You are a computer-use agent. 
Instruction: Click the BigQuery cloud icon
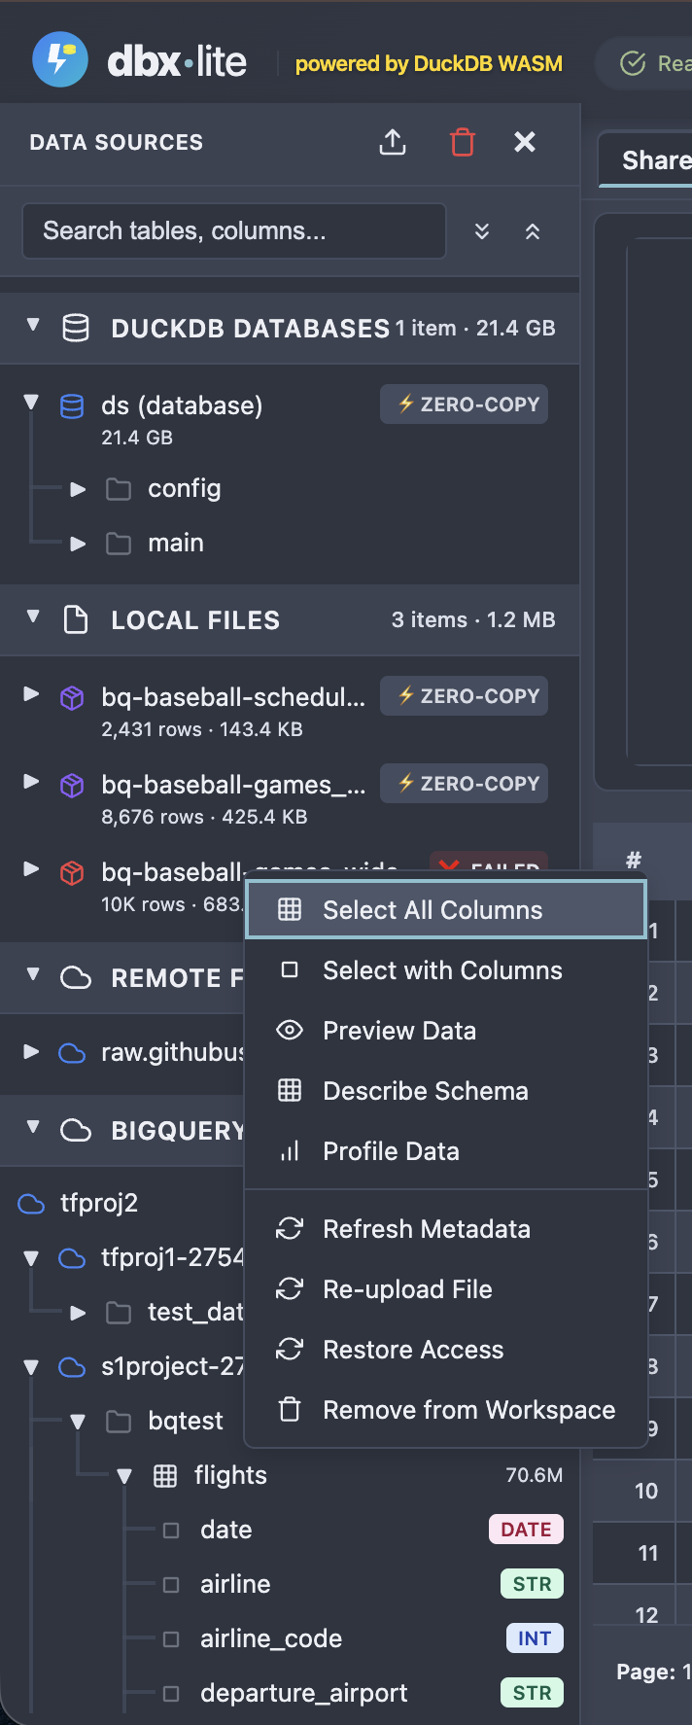pos(76,1131)
